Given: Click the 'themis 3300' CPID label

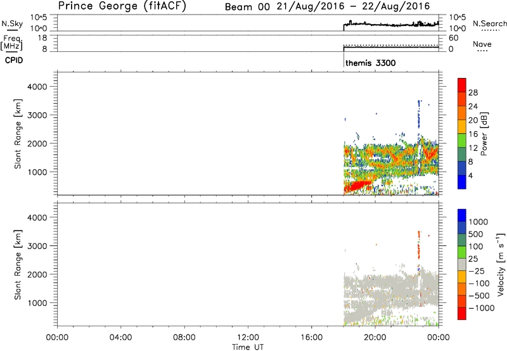Looking at the screenshot, I should point(371,63).
